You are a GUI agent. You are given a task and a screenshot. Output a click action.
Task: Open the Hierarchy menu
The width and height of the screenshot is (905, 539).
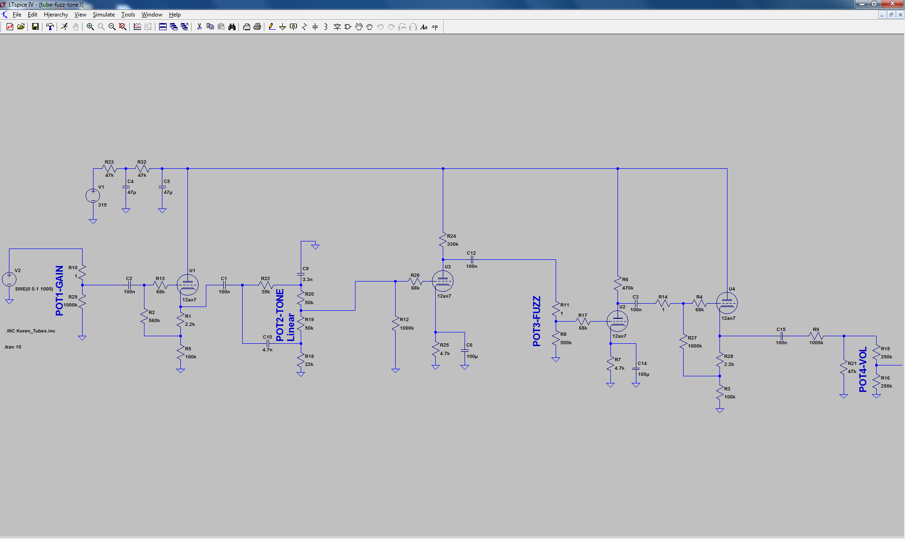[x=56, y=15]
